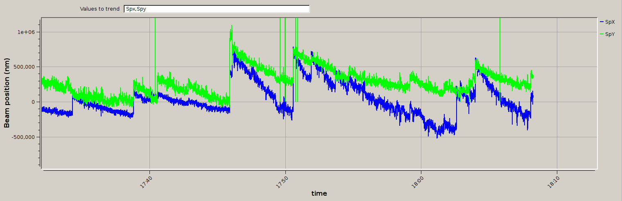The width and height of the screenshot is (622, 201).
Task: Click the green SpY legend line swatch
Action: [x=602, y=34]
